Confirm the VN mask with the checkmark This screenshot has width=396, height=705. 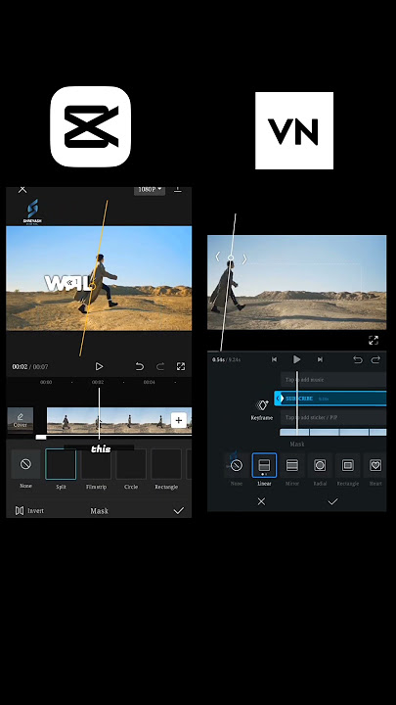[x=332, y=501]
